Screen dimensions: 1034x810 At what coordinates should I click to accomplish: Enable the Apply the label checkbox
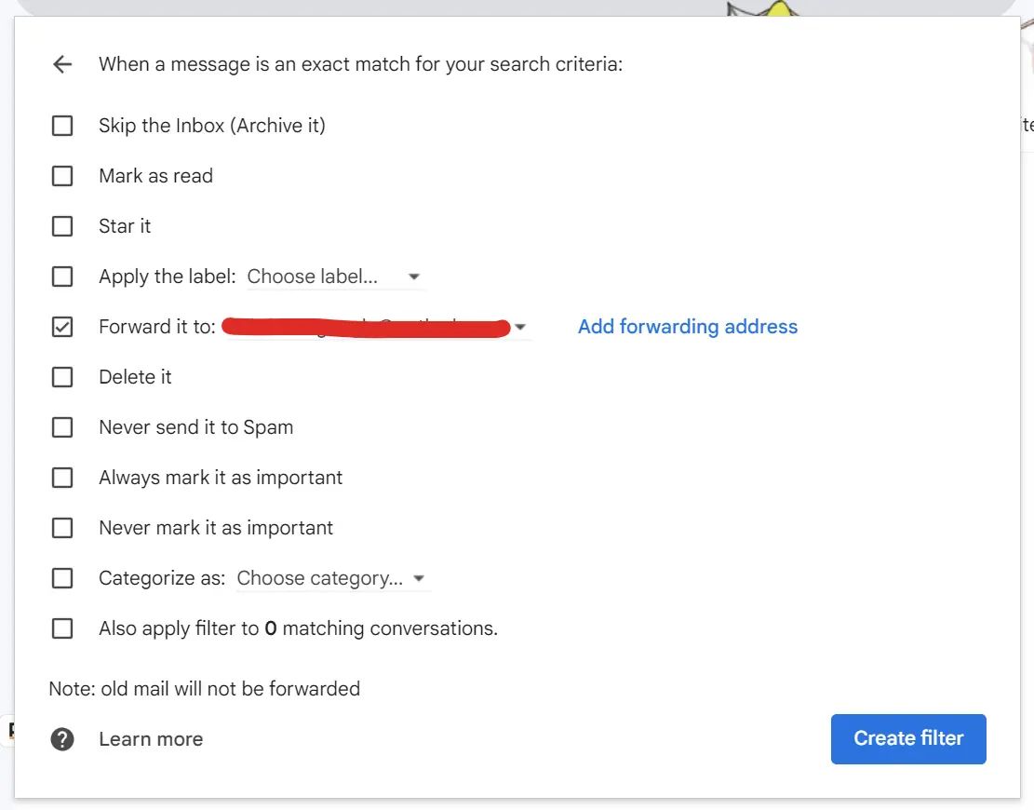click(62, 277)
